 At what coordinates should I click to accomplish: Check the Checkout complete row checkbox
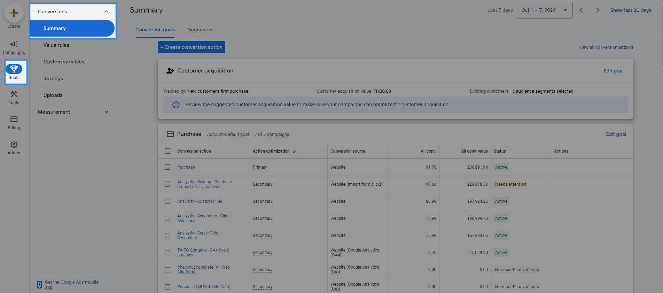pyautogui.click(x=167, y=270)
